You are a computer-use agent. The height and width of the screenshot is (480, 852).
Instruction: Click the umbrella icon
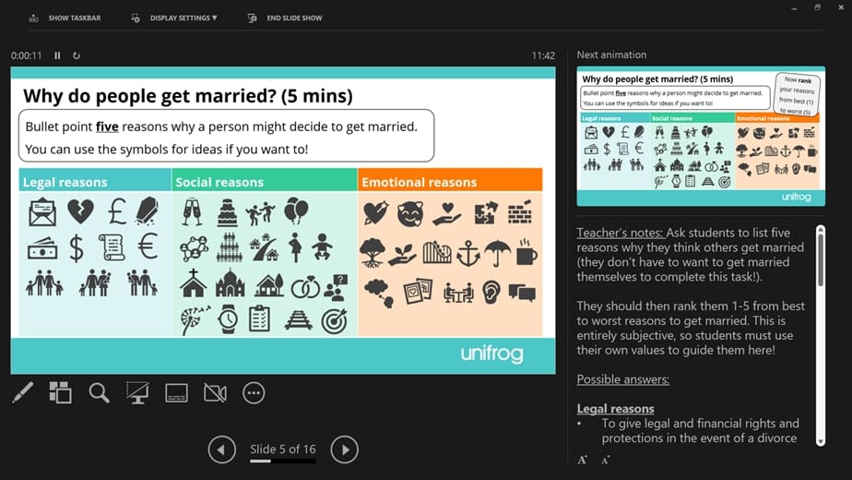click(x=497, y=253)
